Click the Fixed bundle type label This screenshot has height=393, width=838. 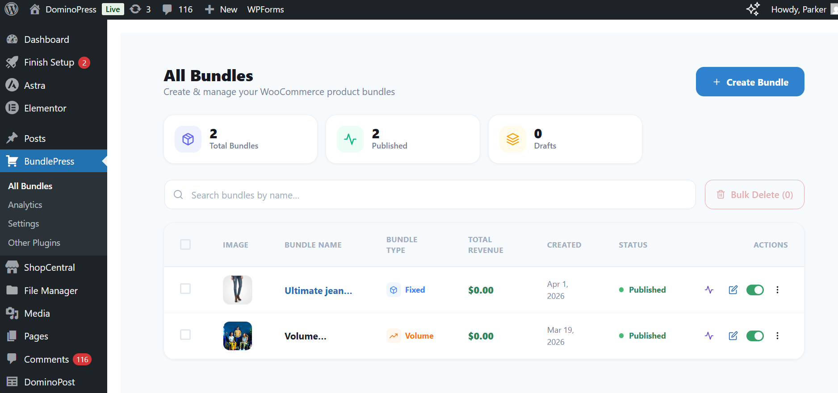(415, 290)
